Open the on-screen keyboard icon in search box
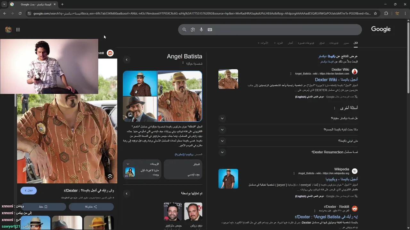The image size is (410, 230). tap(210, 29)
